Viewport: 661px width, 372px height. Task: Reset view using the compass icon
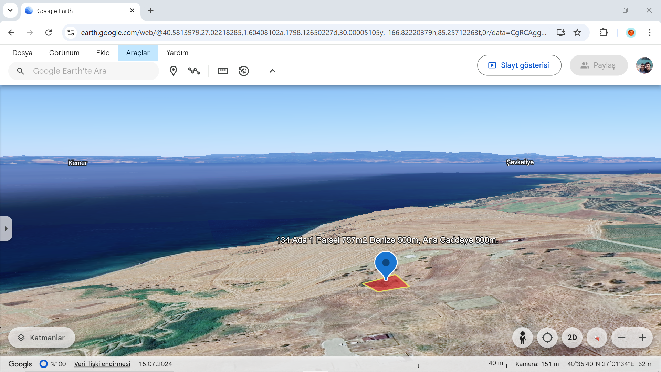point(597,338)
